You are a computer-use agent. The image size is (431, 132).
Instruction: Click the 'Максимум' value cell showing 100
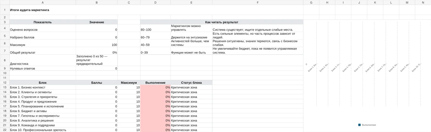(x=97, y=43)
